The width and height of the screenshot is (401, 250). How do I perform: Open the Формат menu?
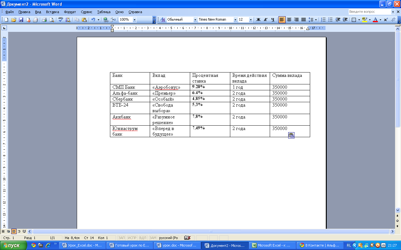(70, 12)
